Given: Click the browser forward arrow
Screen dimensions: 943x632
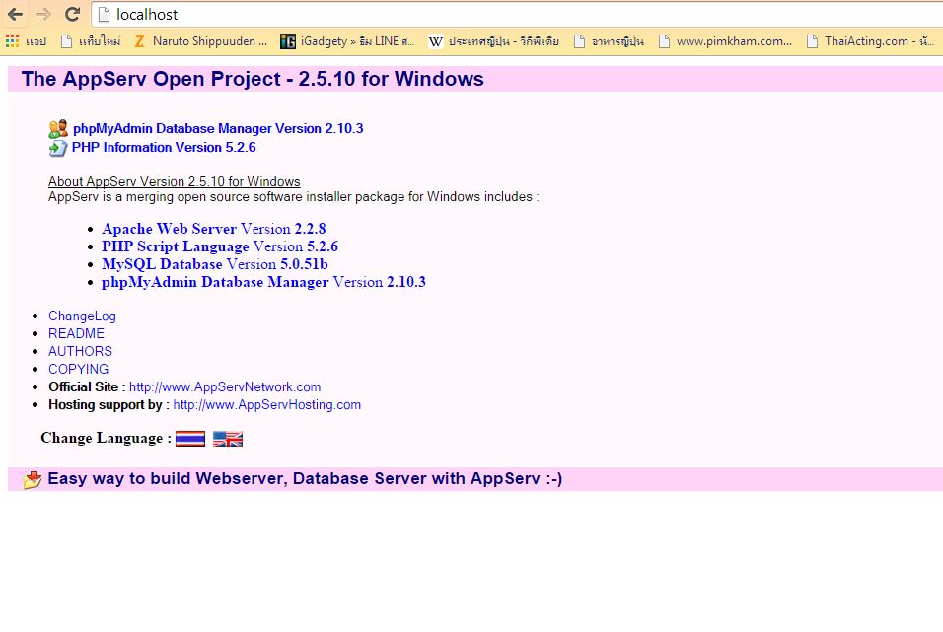Looking at the screenshot, I should [x=44, y=14].
